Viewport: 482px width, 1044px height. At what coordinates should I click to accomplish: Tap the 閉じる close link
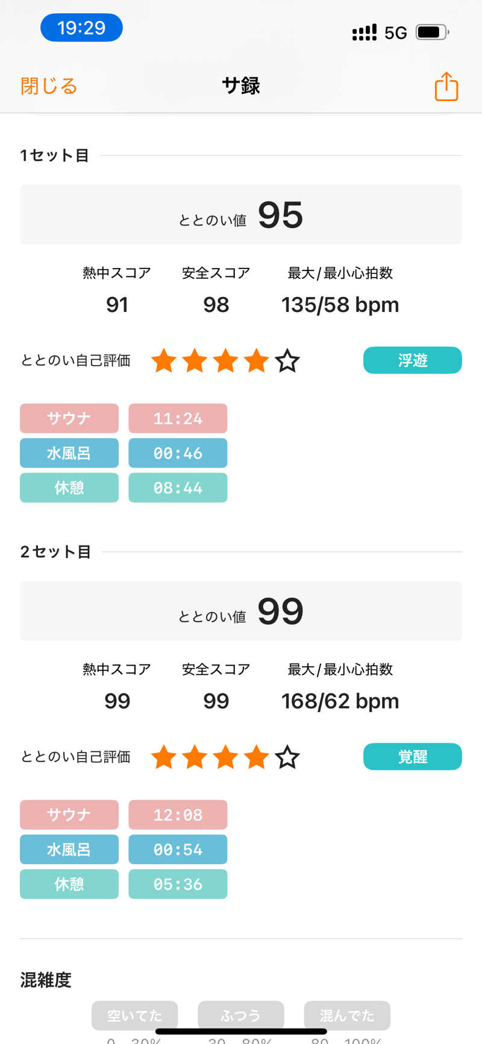[49, 86]
